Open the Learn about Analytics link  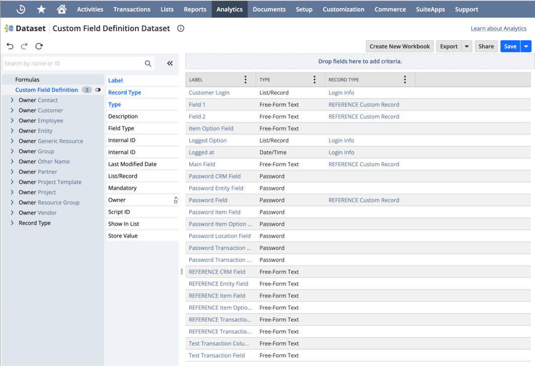[498, 29]
